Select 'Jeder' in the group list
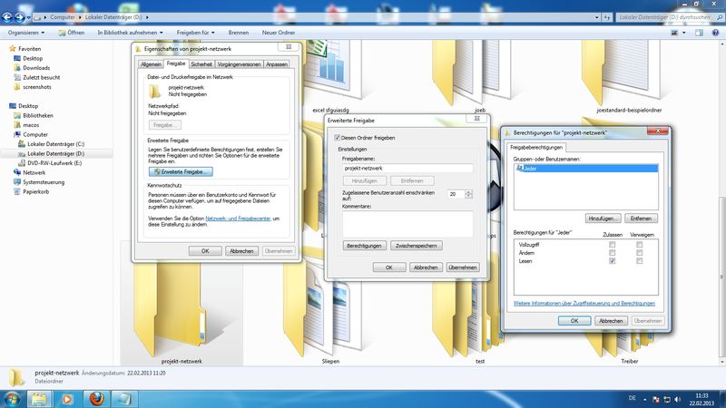This screenshot has height=408, width=726. (x=531, y=169)
